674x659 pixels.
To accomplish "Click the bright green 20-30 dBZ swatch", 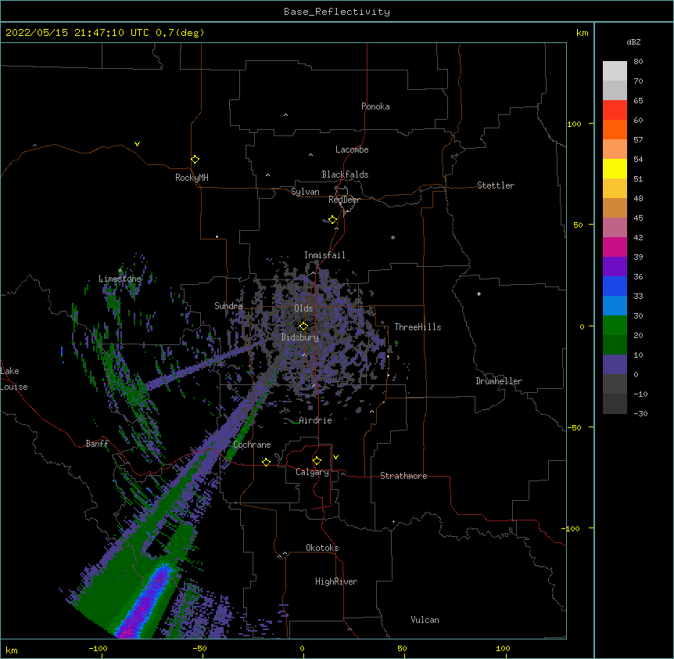I will (615, 326).
